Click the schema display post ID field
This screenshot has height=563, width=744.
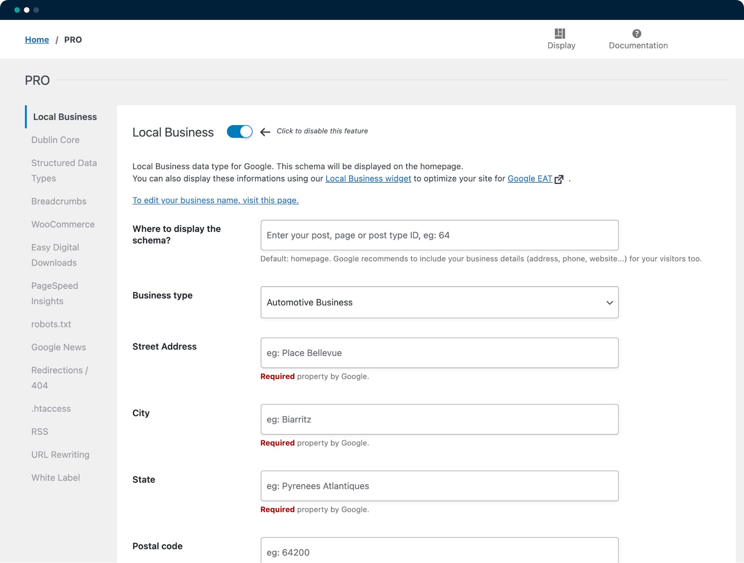(x=439, y=235)
